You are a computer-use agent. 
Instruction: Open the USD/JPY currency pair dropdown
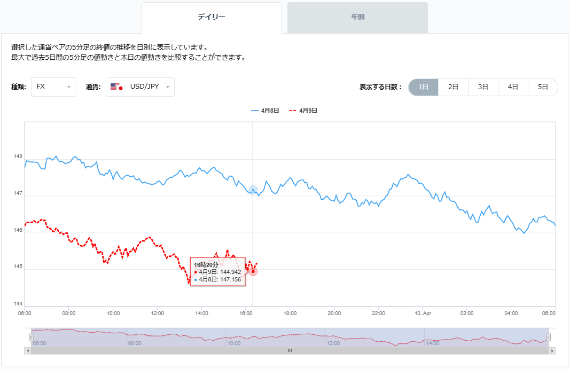pyautogui.click(x=140, y=87)
